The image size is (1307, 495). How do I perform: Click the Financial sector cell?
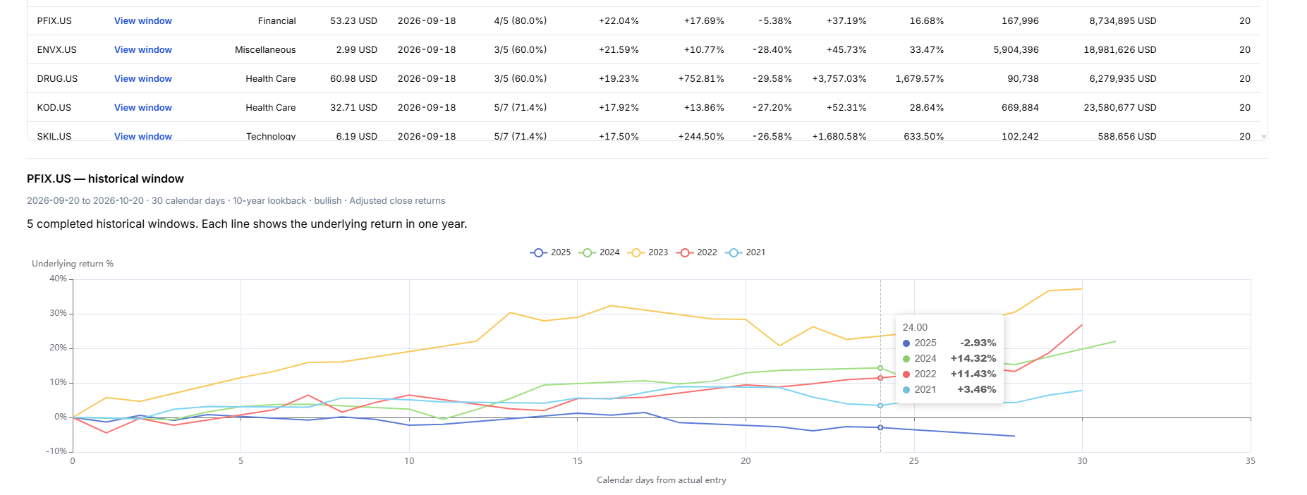(x=276, y=21)
